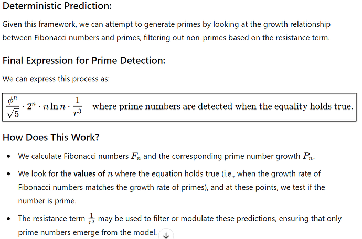
Task: Click the 'number is prime.' line
Action: (47, 201)
